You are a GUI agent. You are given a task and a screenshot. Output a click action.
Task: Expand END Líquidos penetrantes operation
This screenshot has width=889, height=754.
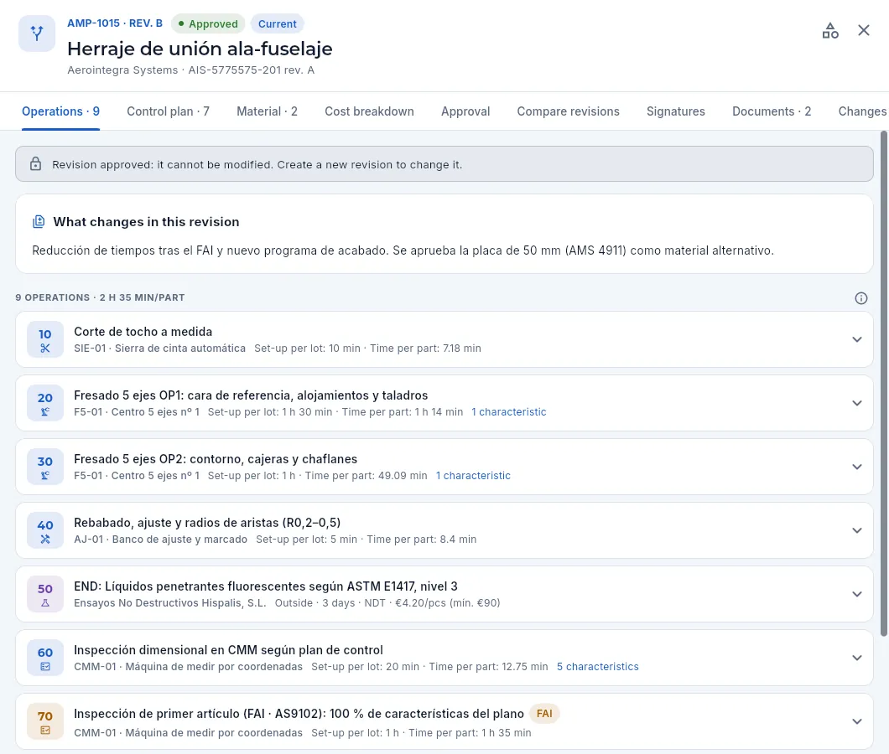point(856,594)
